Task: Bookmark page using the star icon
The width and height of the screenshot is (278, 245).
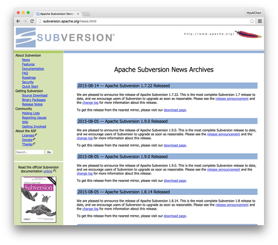Action: 252,21
